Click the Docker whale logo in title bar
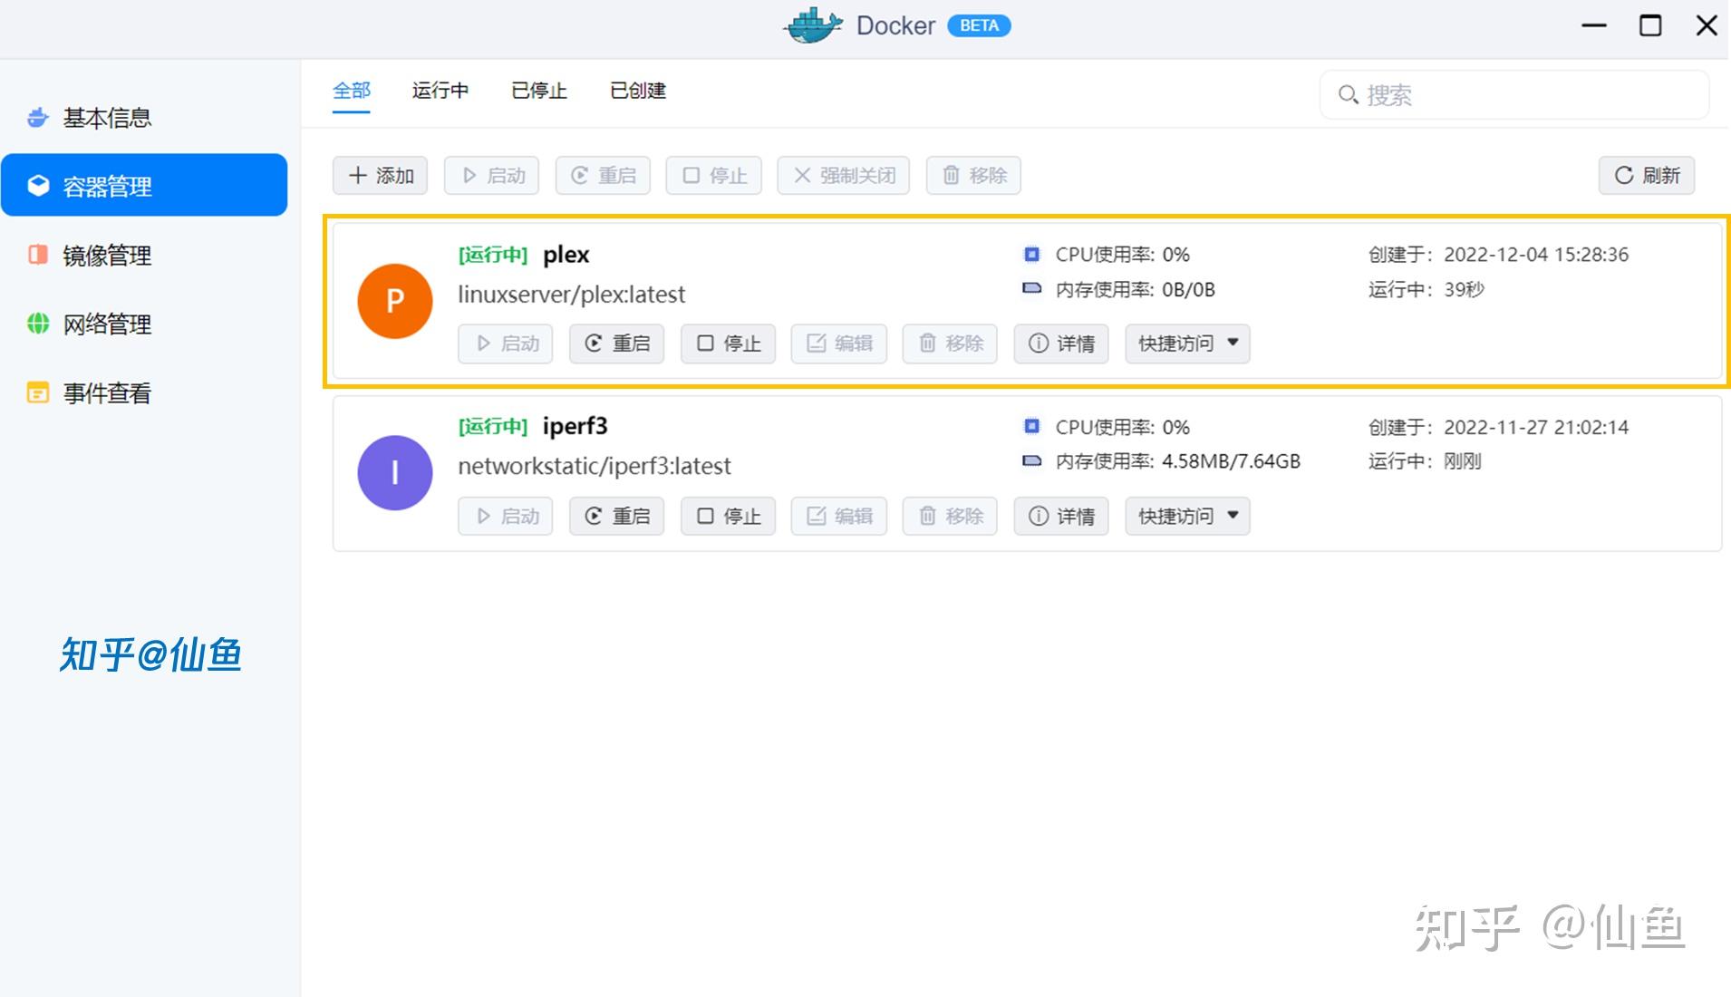The image size is (1731, 997). coord(813,25)
